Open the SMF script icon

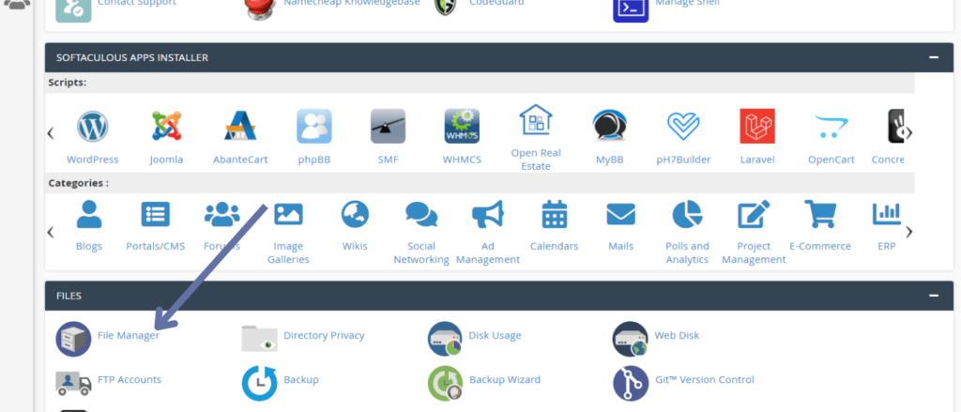point(388,127)
